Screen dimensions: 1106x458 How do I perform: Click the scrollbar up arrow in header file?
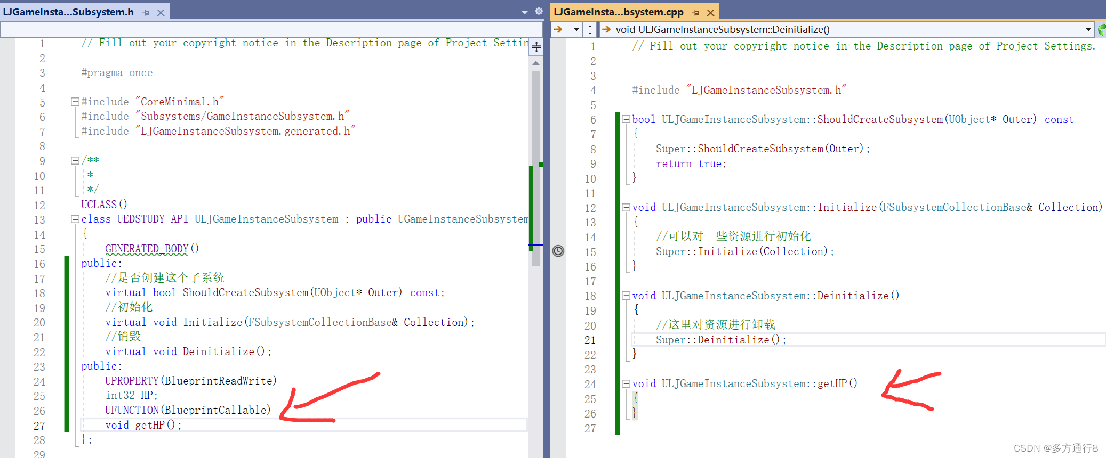[536, 63]
